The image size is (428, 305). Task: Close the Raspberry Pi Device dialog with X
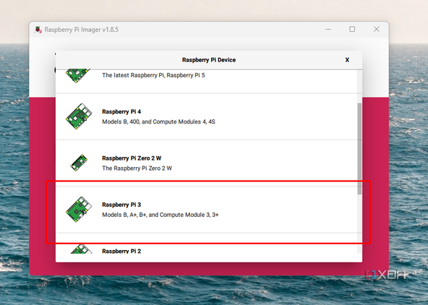coord(347,60)
